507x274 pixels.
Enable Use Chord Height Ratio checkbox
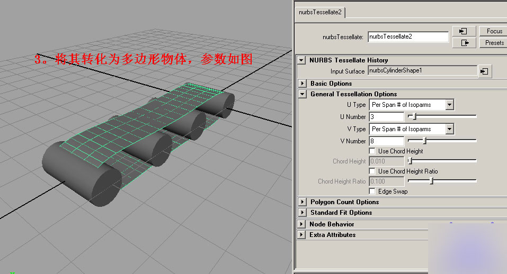pos(372,171)
